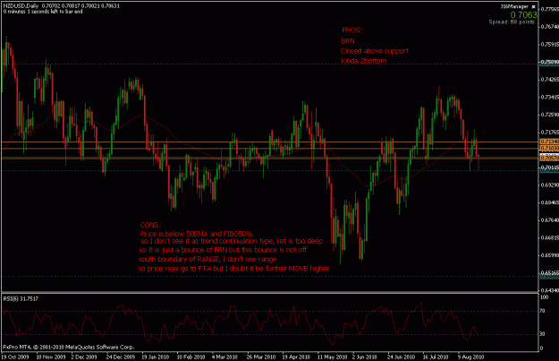559x361 pixels.
Task: Click the orange 0.7103 price level label
Action: pos(549,148)
